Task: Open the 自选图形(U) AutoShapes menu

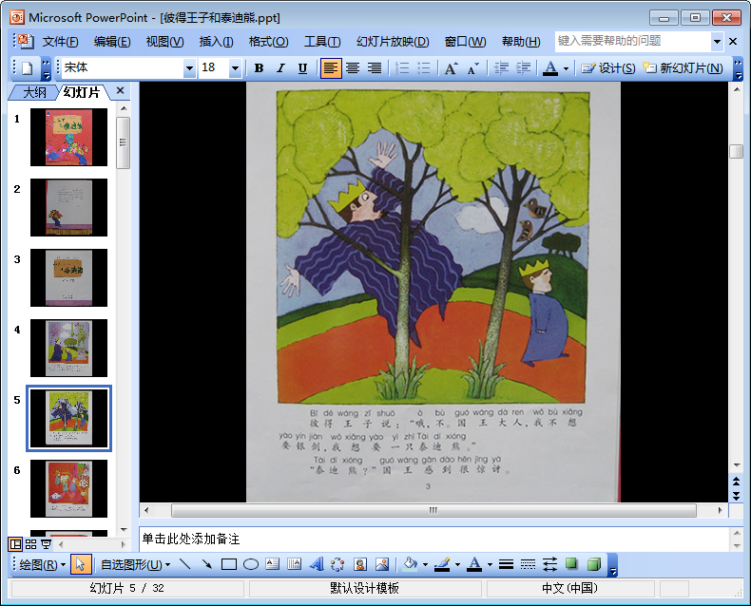Action: coord(135,565)
